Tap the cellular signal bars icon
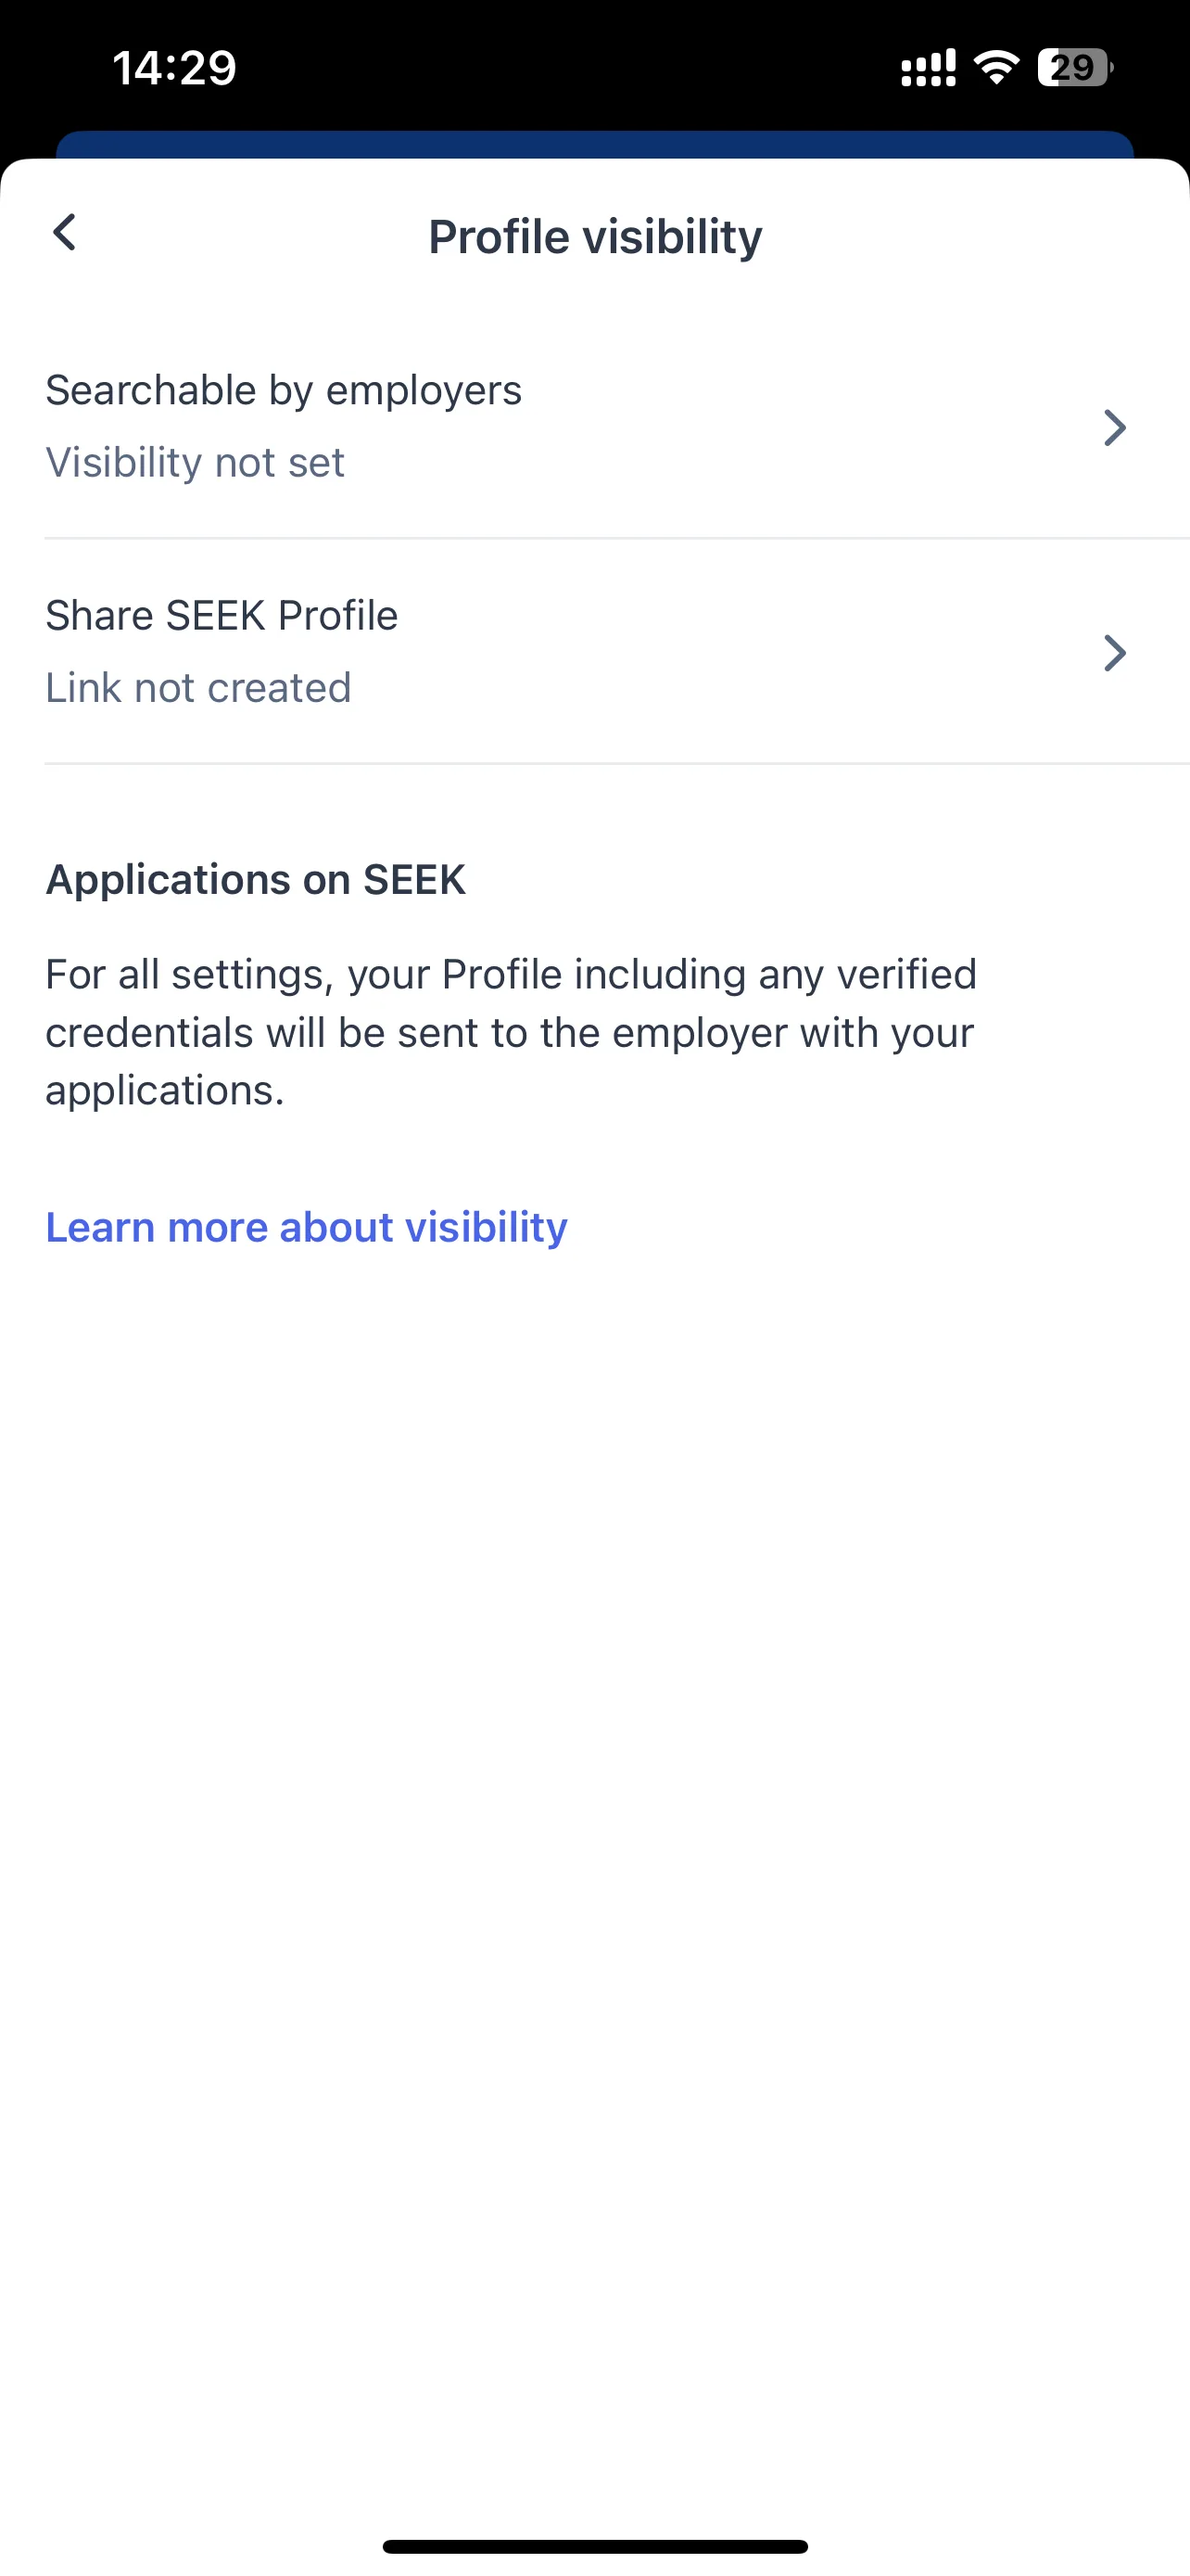Viewport: 1190px width, 2576px height. tap(929, 68)
